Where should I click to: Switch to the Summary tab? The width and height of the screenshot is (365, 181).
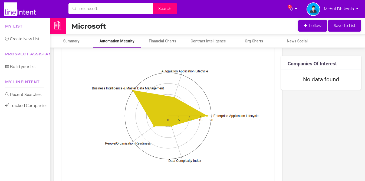71,41
